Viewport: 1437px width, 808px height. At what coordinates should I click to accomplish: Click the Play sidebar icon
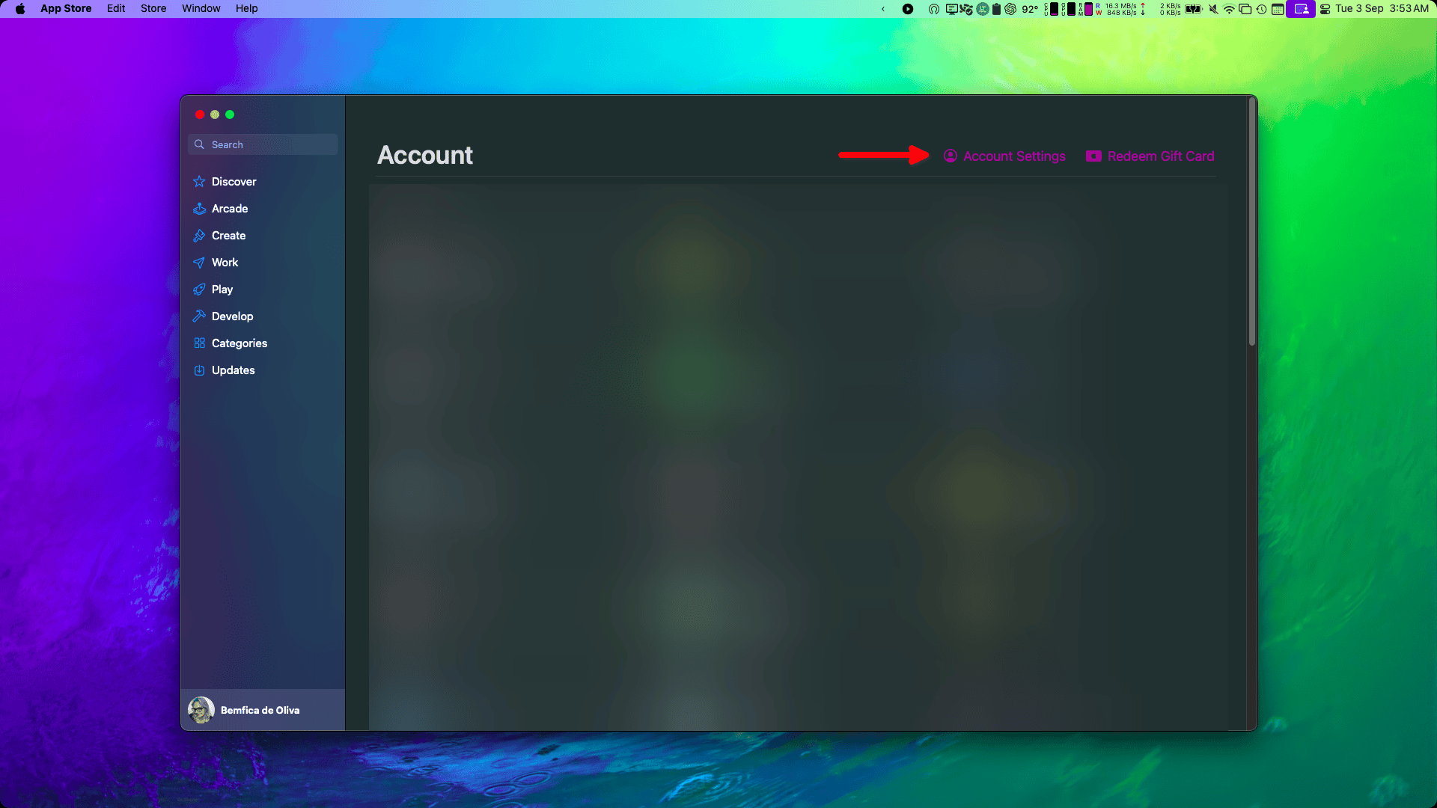click(199, 288)
